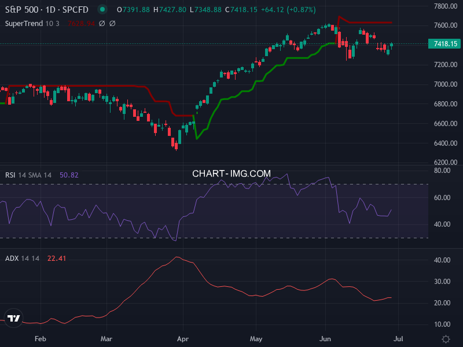The image size is (463, 347).
Task: Click the second SuperTrend null value symbol
Action: (112, 23)
